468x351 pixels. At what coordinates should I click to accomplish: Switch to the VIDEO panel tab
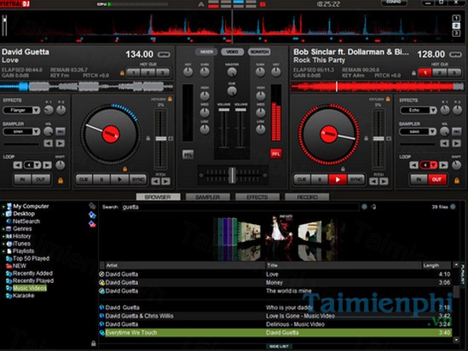(232, 52)
